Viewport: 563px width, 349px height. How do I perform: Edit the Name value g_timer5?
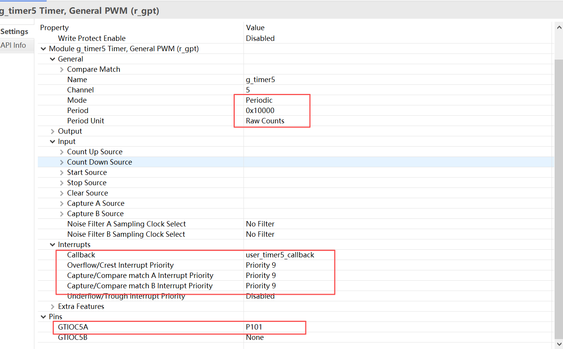click(x=260, y=79)
